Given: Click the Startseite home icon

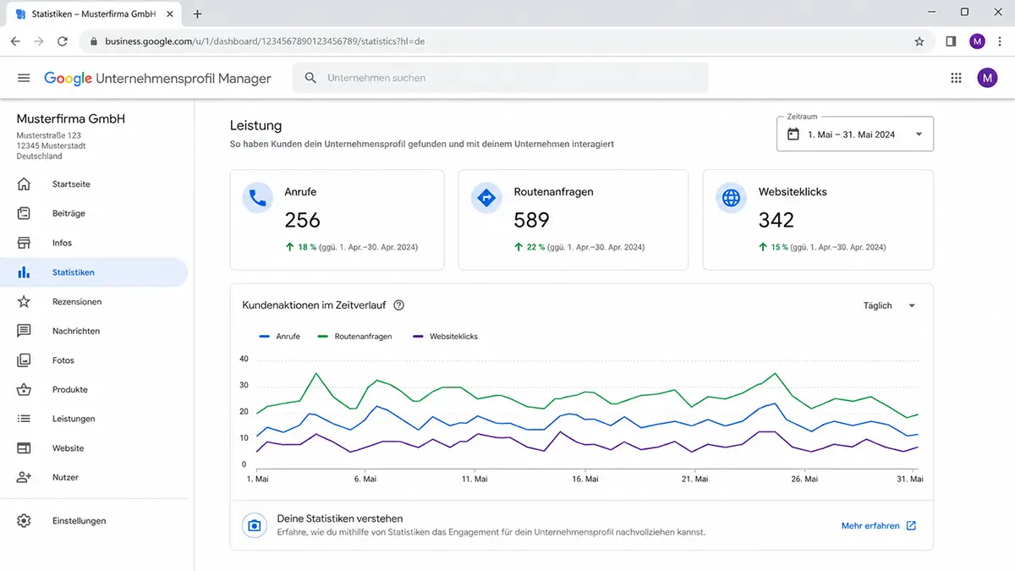Looking at the screenshot, I should click(24, 184).
